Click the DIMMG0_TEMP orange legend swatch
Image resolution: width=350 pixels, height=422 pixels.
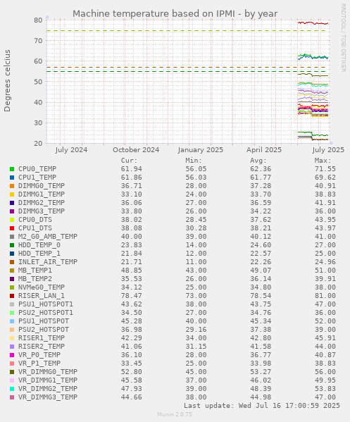[12, 186]
